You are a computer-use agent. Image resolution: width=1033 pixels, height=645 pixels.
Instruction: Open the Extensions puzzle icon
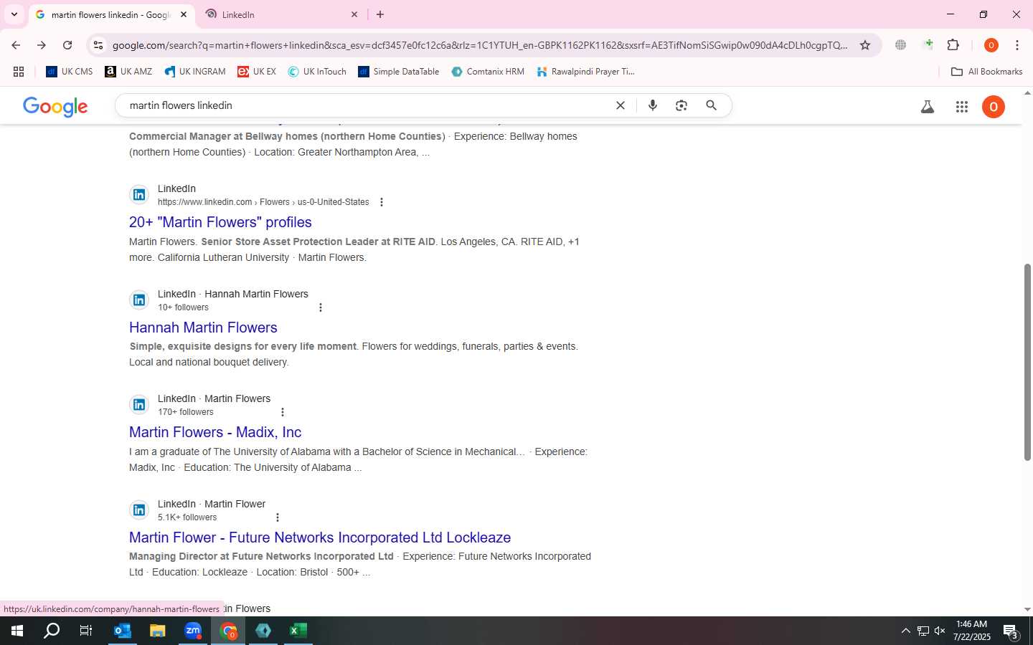pyautogui.click(x=953, y=45)
